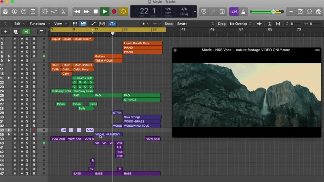Toggle the green Hide tracks button
The image size is (324, 182).
[x=26, y=32]
